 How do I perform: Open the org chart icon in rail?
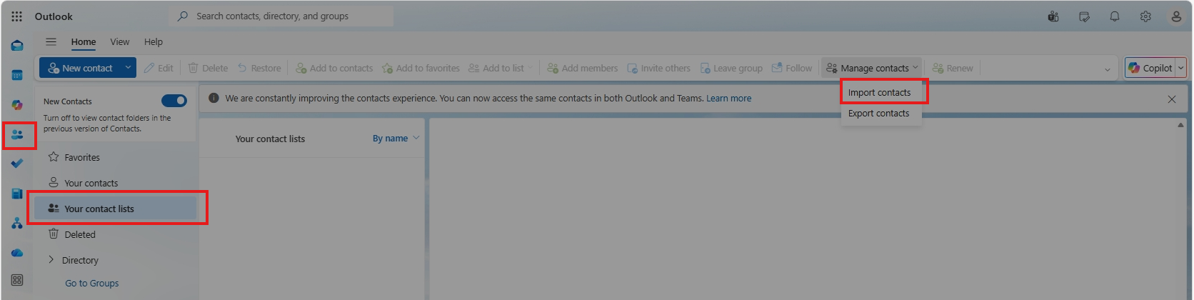point(17,223)
